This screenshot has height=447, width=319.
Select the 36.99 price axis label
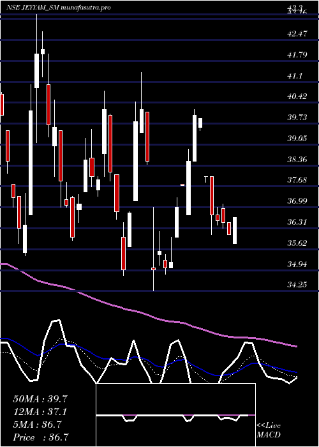297,201
